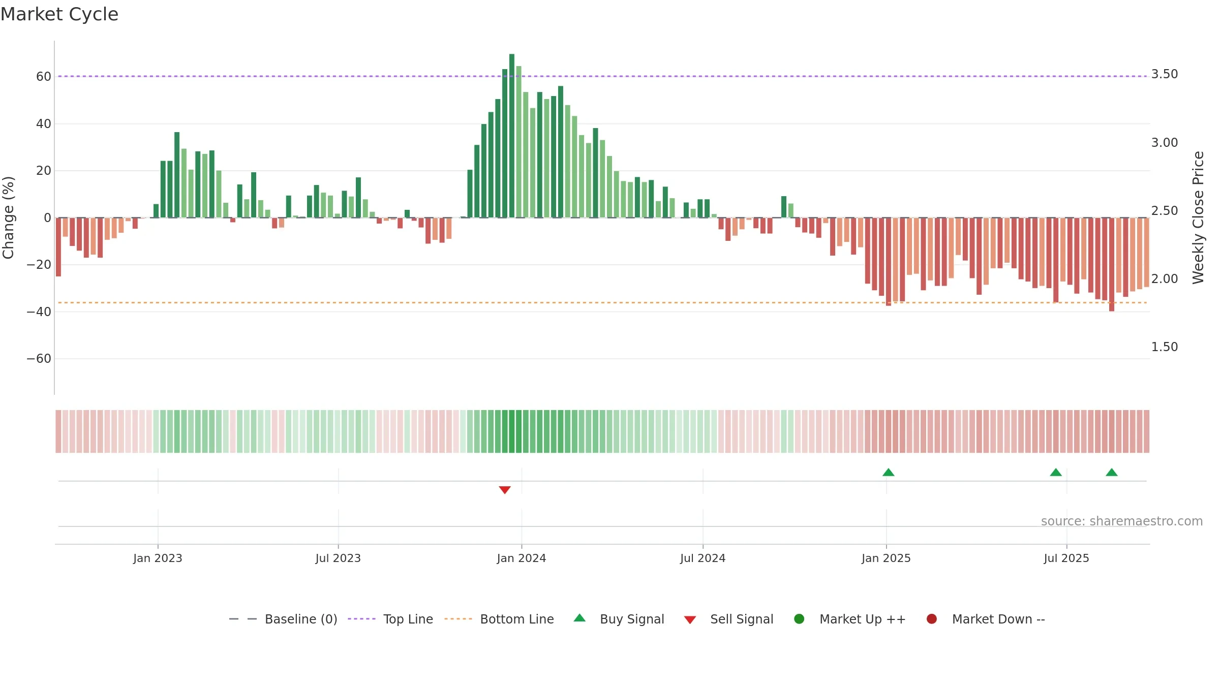The image size is (1220, 686).
Task: Click the lowest red bar below the Bottom Line
Action: 1112,264
